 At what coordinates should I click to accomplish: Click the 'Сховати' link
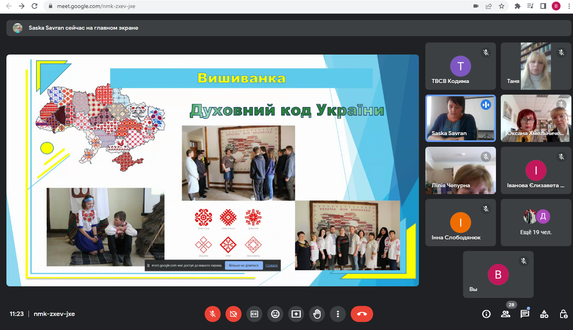tap(271, 265)
